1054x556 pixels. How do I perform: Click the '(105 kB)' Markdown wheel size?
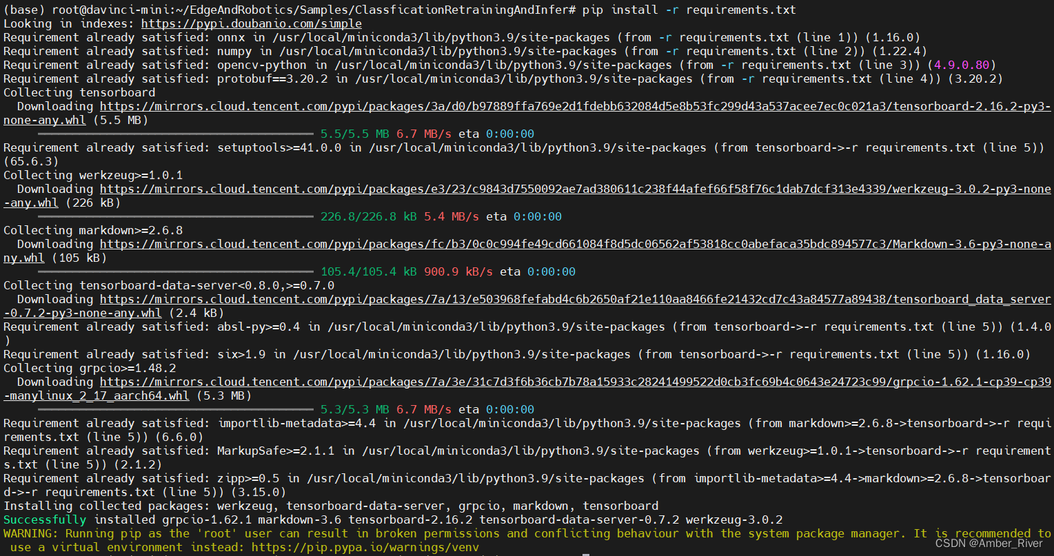pyautogui.click(x=79, y=258)
